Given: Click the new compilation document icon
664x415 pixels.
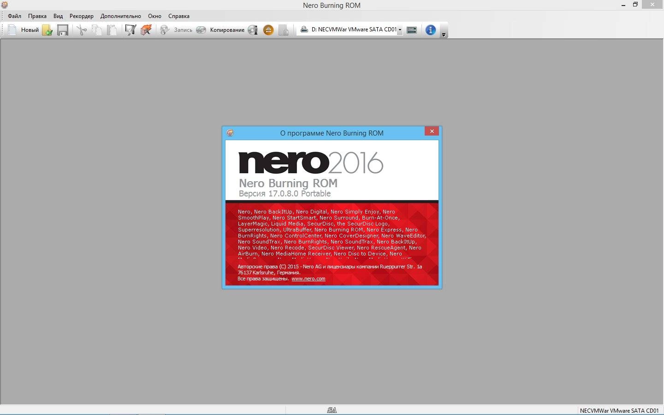Looking at the screenshot, I should [x=12, y=30].
